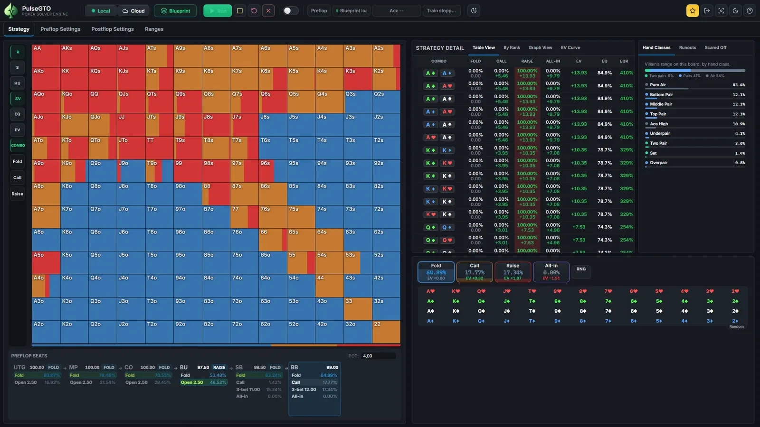Switch to Runouts tab

point(687,47)
